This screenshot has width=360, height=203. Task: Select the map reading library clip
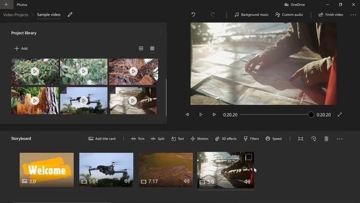pyautogui.click(x=133, y=100)
